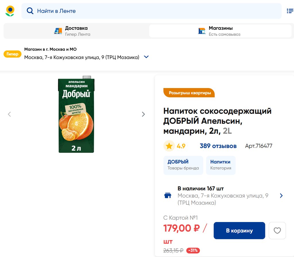Click the store building icon beside Магазины
This screenshot has width=294, height=257.
point(202,31)
